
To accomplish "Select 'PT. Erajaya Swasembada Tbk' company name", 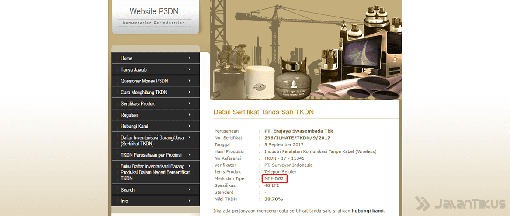I will (x=299, y=131).
